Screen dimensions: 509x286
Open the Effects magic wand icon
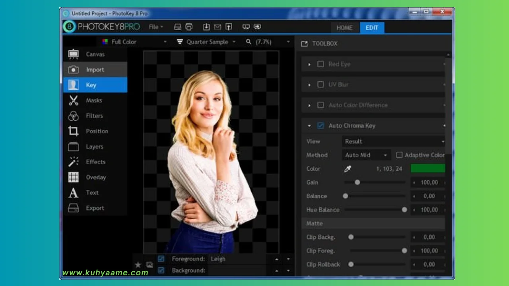tap(73, 162)
